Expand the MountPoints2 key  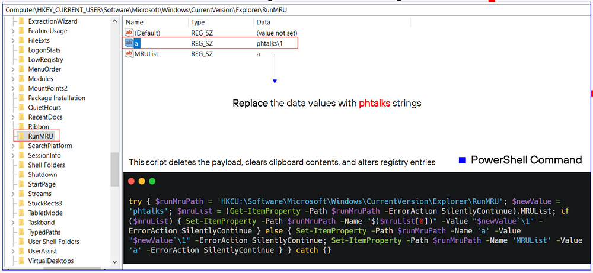click(x=13, y=88)
